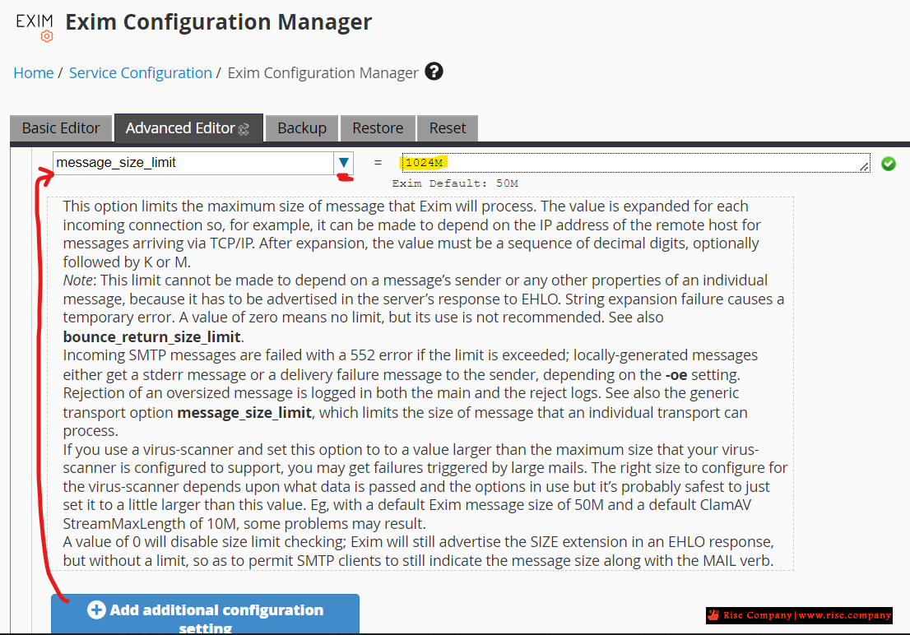Go to the Reset tab
Viewport: 910px width, 635px height.
tap(448, 127)
